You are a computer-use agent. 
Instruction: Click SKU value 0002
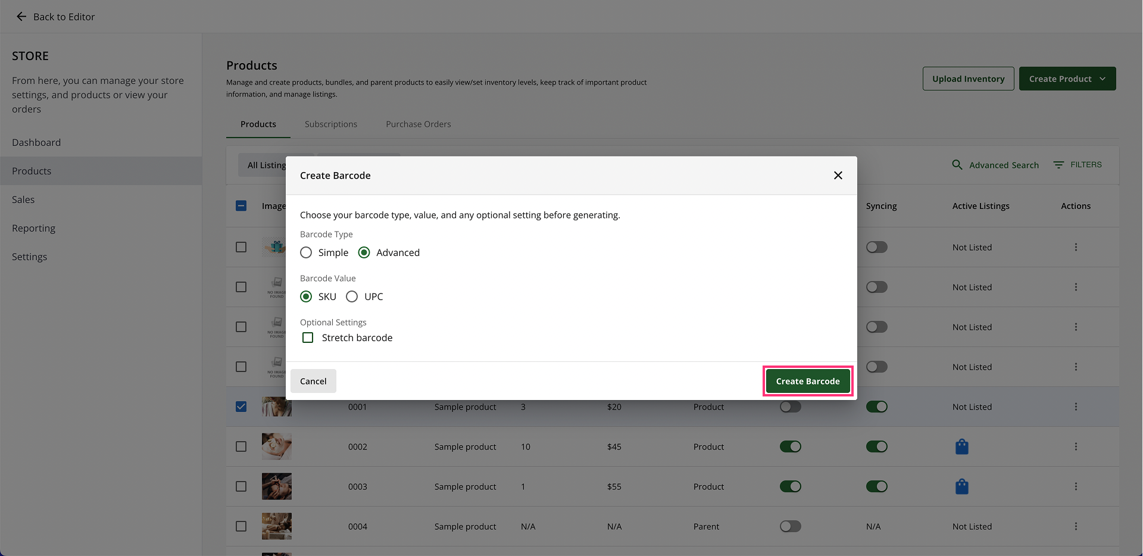click(x=358, y=446)
